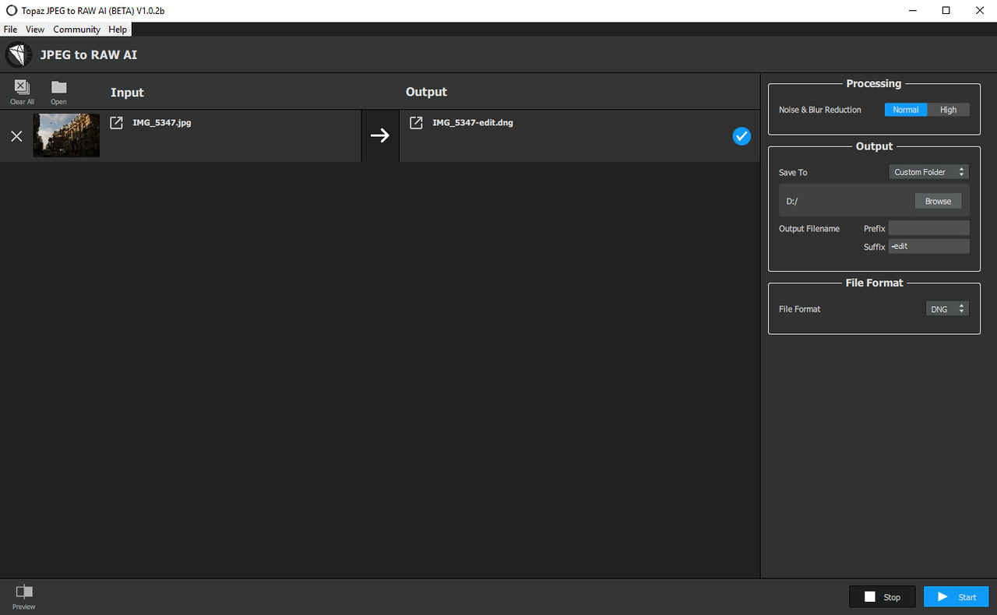997x615 pixels.
Task: Expand the Save To Custom Folder dropdown
Action: (929, 172)
